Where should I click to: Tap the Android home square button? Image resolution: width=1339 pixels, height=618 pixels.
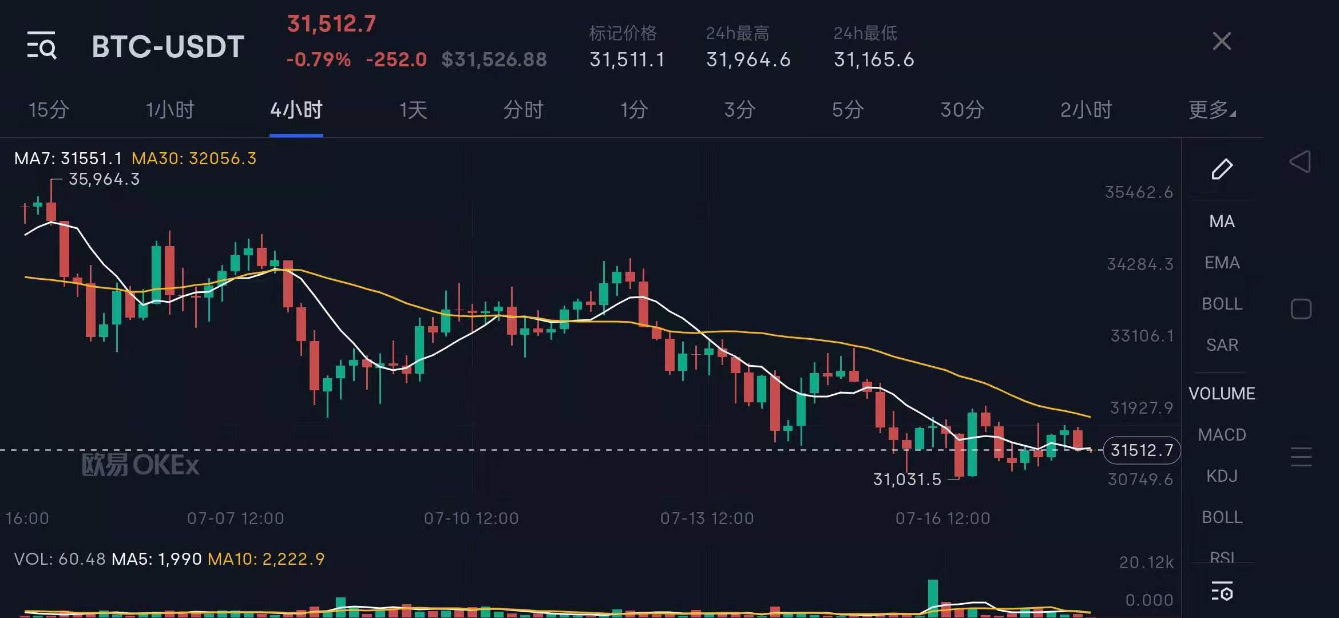coord(1301,309)
